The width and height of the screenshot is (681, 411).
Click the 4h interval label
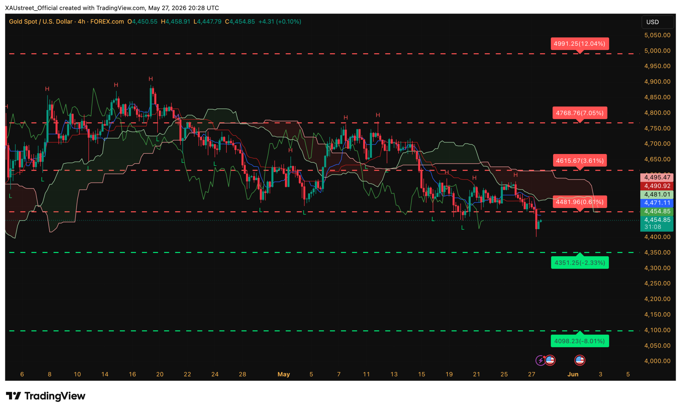click(x=81, y=22)
